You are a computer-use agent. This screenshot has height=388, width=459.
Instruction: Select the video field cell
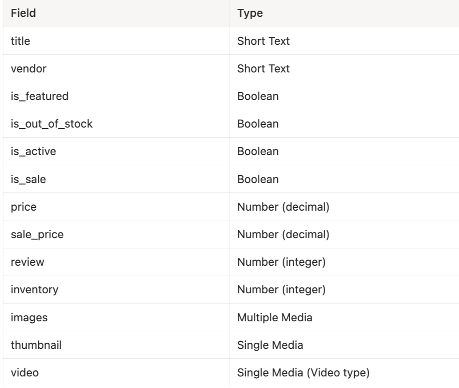pos(25,372)
